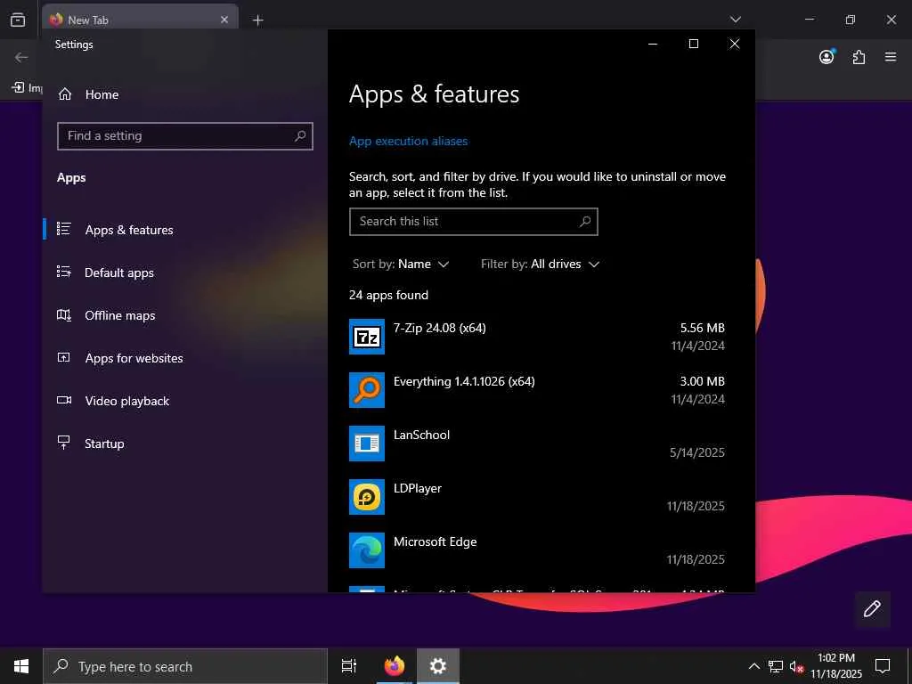Click the 3.00 MB size value
Viewport: 912px width, 684px height.
coord(702,381)
